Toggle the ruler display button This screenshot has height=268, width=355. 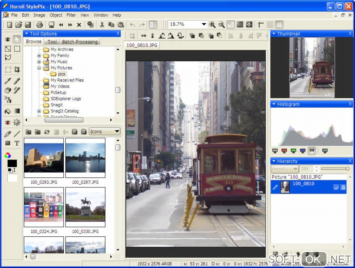[261, 24]
